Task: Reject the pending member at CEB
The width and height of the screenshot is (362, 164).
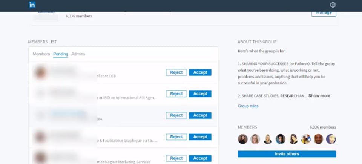Action: click(176, 72)
